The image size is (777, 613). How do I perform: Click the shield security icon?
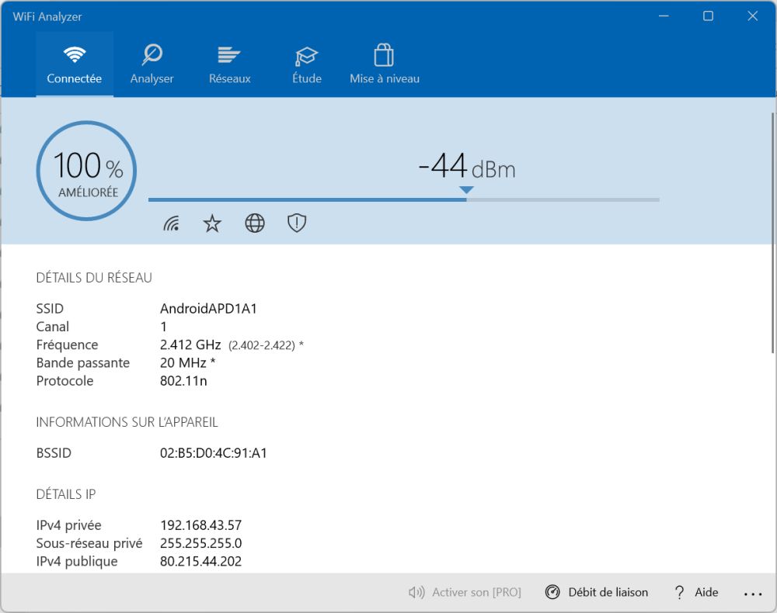tap(297, 224)
